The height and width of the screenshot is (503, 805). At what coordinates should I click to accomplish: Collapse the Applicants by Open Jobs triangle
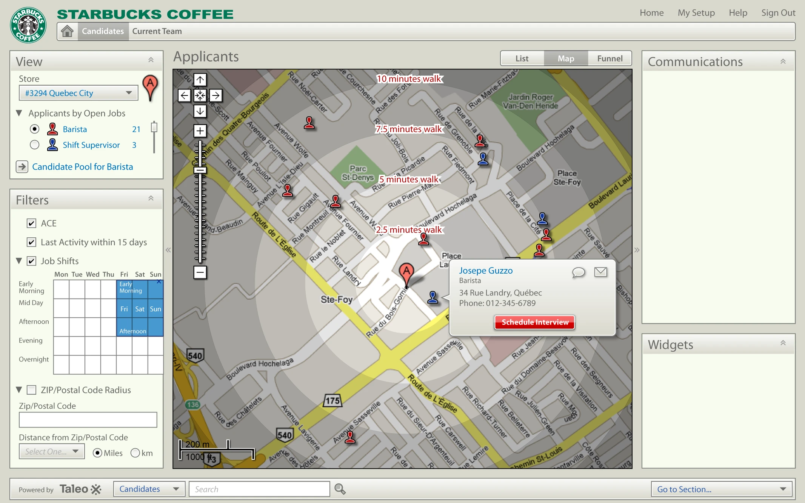(19, 113)
